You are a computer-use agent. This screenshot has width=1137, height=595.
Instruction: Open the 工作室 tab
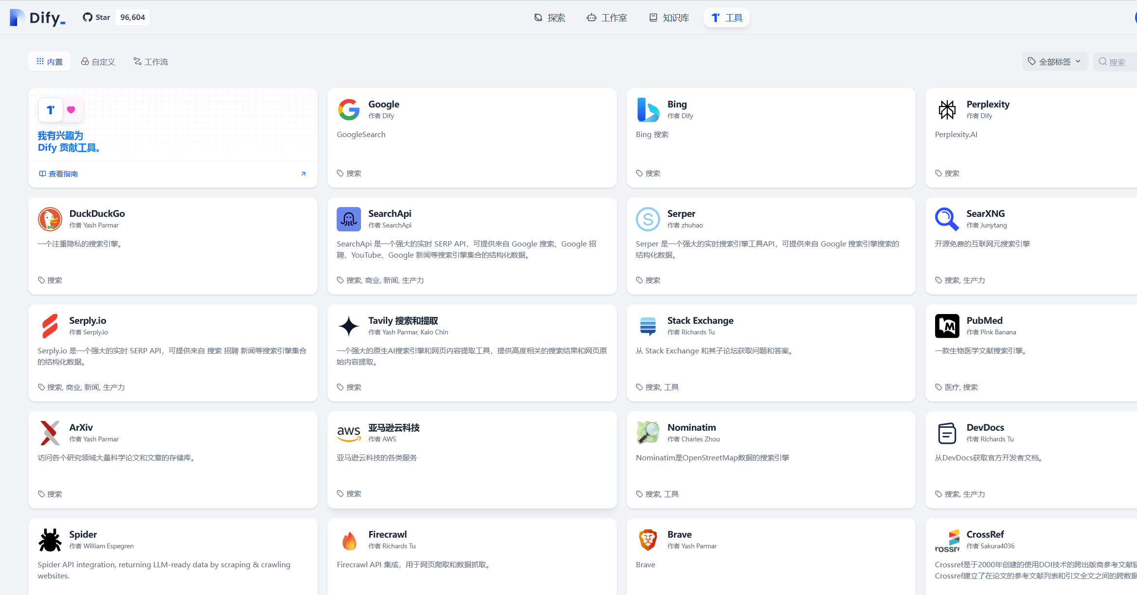607,18
